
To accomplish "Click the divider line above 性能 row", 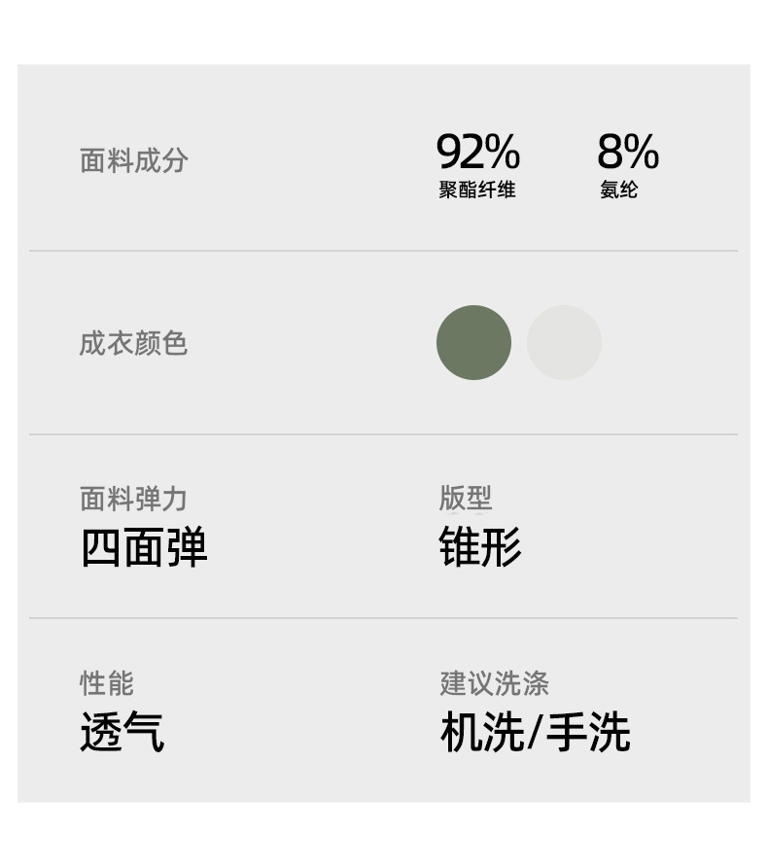I will pyautogui.click(x=383, y=618).
